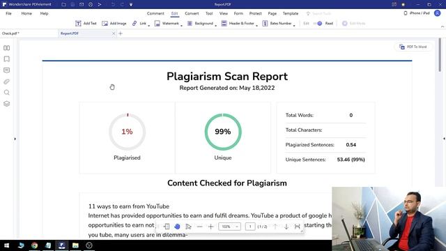Click the Add Text tool
Viewport: 446px width, 251px height.
tap(86, 23)
